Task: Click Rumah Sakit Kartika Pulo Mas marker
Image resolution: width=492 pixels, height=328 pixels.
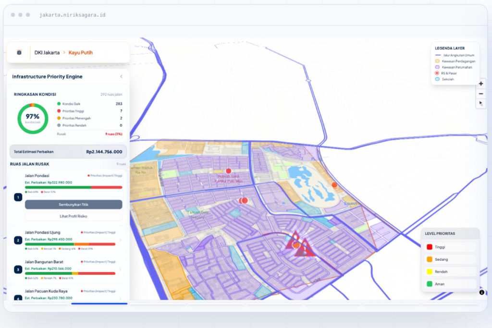Action: click(x=228, y=171)
